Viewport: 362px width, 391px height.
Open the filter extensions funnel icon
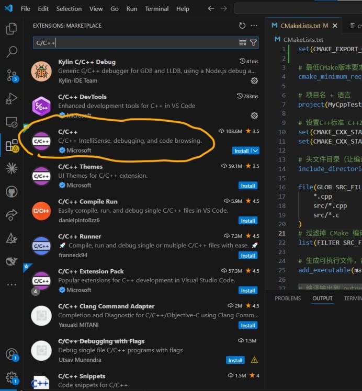(253, 43)
